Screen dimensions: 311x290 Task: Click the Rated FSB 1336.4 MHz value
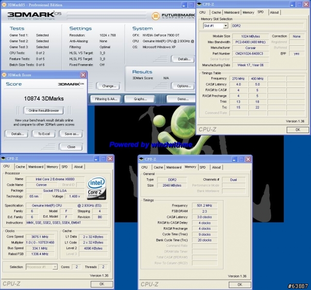point(40,254)
